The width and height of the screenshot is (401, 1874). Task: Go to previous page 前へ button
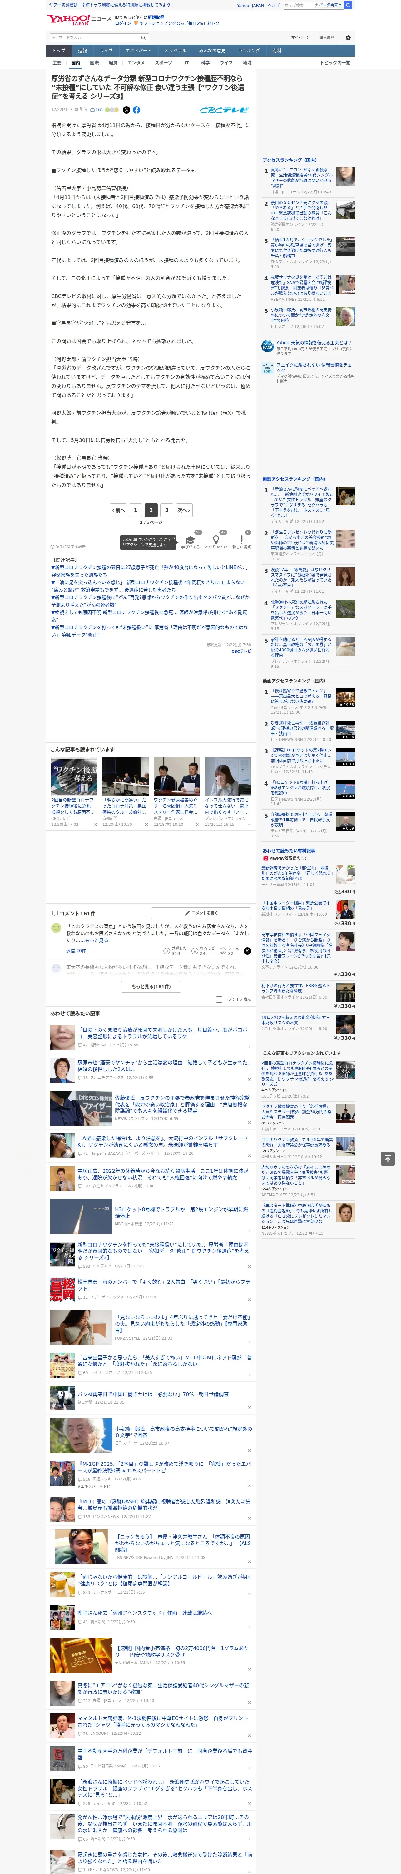(x=119, y=510)
